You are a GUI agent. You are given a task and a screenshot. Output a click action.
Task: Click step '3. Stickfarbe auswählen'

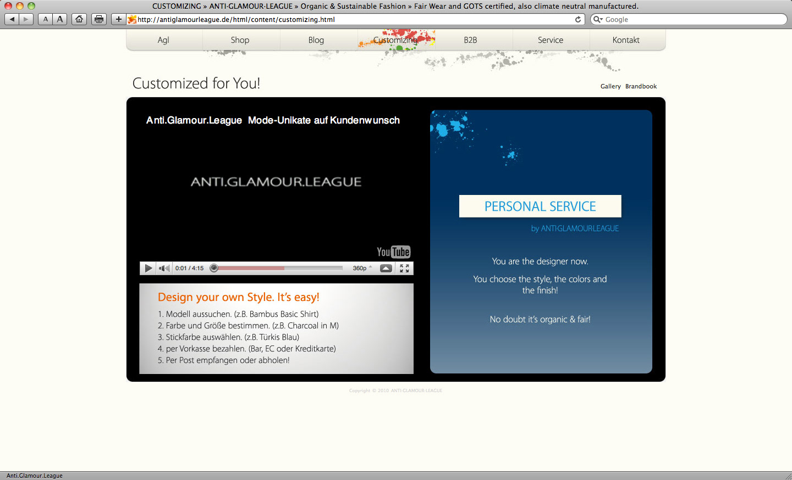tap(228, 337)
